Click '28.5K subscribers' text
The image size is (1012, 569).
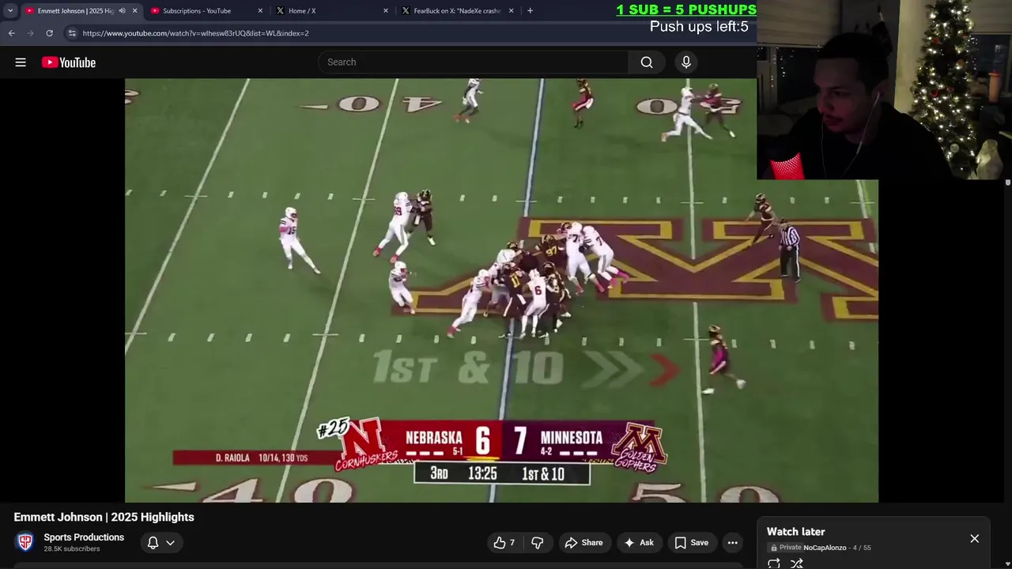point(72,548)
